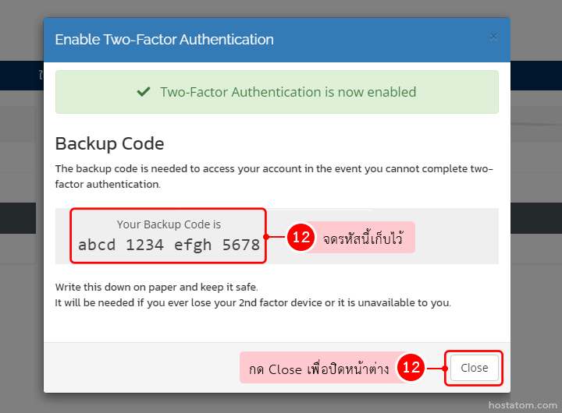Click the 'Your Backup Code is' label

pos(169,224)
